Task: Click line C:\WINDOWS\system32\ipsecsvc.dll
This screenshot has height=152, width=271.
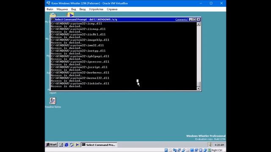Action: pyautogui.click(x=80, y=62)
